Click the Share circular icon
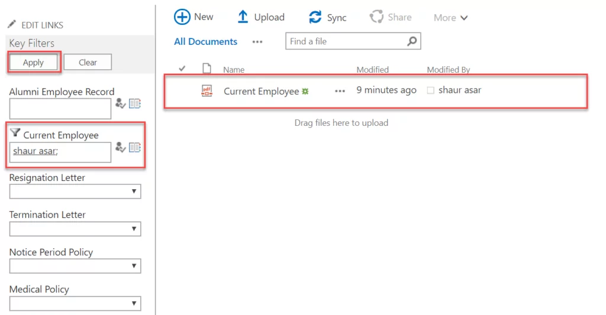 pos(376,17)
